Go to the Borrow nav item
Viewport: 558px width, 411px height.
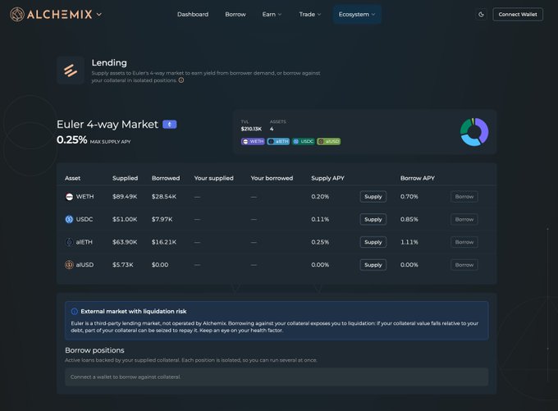point(236,14)
